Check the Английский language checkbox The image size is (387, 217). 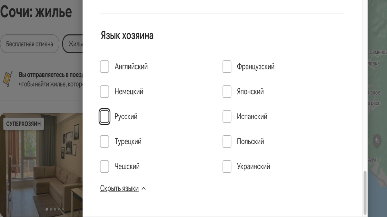104,67
